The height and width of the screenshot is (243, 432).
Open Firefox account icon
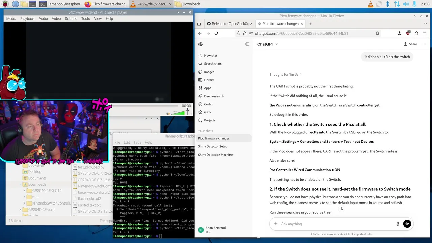pyautogui.click(x=399, y=33)
